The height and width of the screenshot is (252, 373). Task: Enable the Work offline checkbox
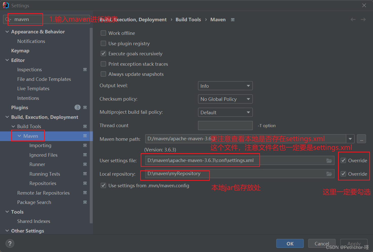point(103,33)
